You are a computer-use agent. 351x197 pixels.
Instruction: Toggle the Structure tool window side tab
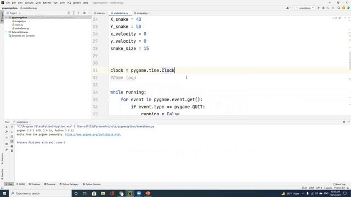(2, 159)
